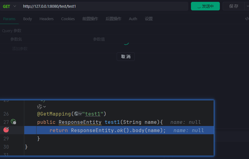The width and height of the screenshot is (249, 159).
Task: Click the green 发送中 send button
Action: [x=205, y=6]
